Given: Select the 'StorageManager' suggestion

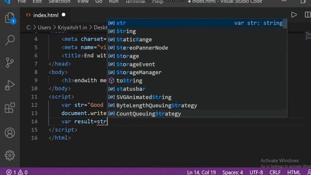Looking at the screenshot, I should tap(195, 72).
